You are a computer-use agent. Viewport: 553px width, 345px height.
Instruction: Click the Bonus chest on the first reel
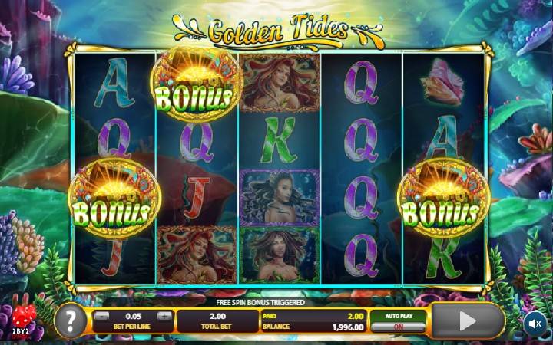coord(114,198)
